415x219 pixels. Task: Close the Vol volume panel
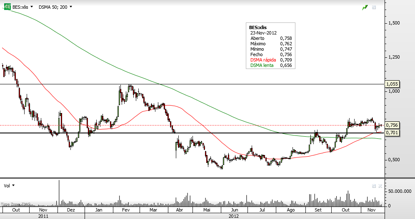click(x=380, y=186)
